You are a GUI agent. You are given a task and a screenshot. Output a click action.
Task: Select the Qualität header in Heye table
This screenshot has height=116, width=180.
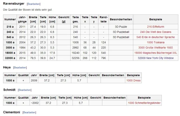23,75
